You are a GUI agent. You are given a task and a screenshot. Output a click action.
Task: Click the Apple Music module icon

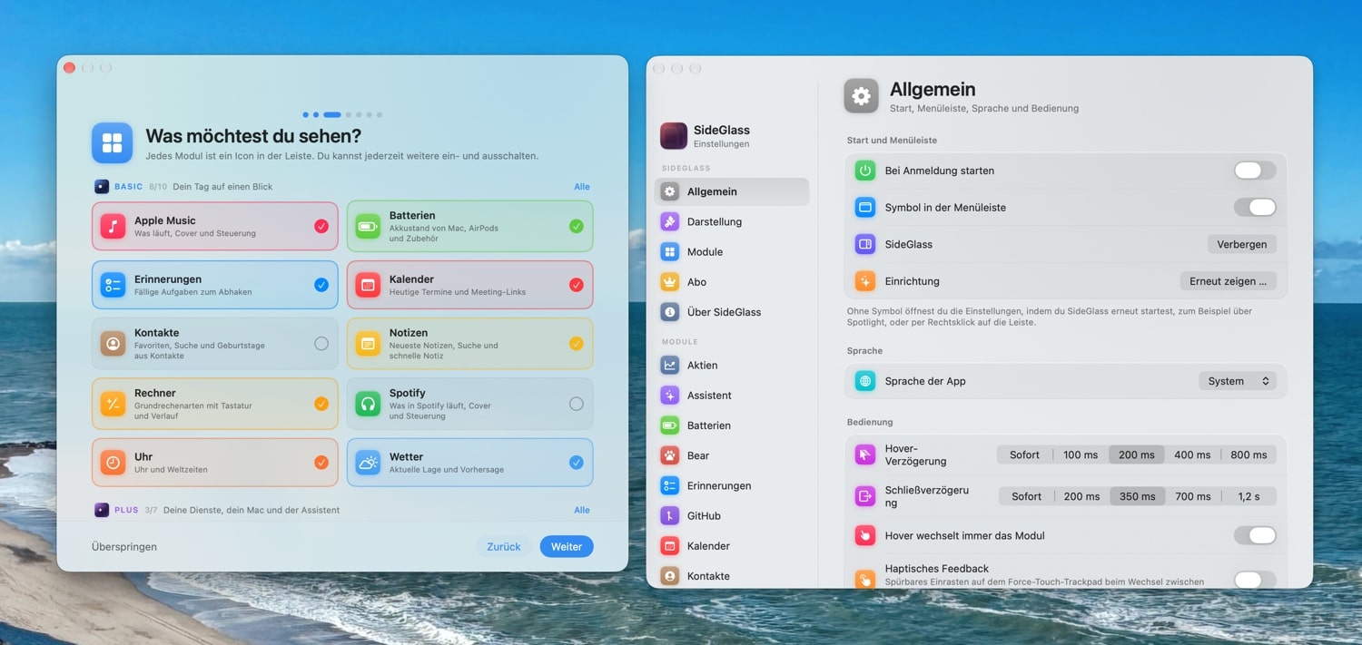113,226
